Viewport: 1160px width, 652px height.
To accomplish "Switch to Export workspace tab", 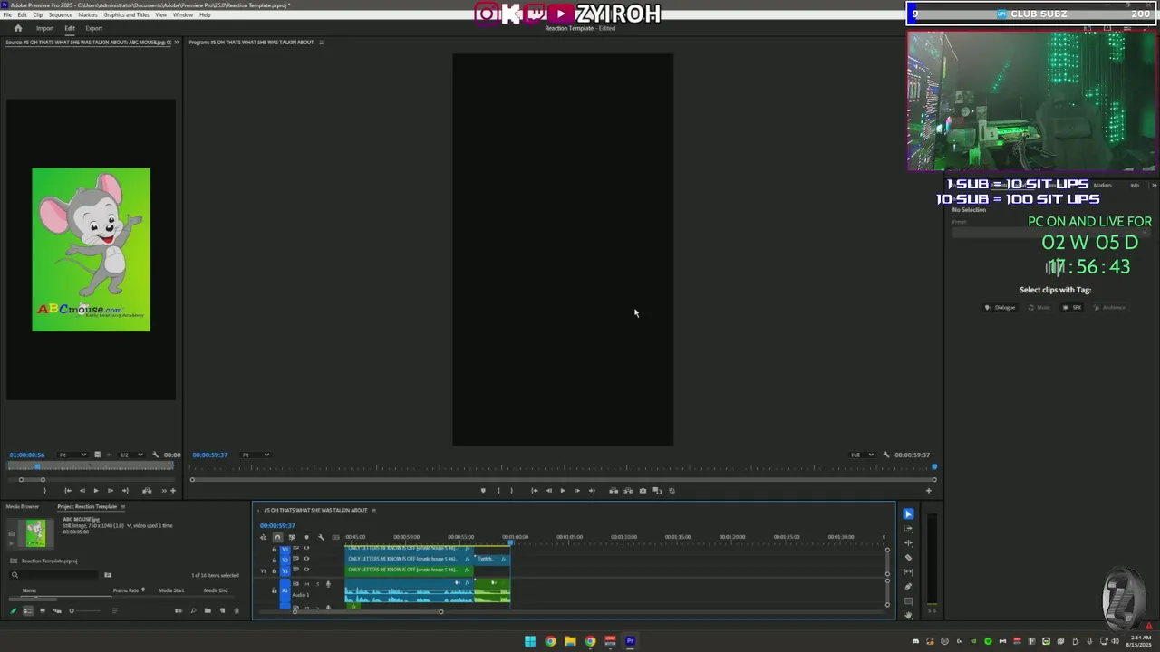I will [94, 28].
